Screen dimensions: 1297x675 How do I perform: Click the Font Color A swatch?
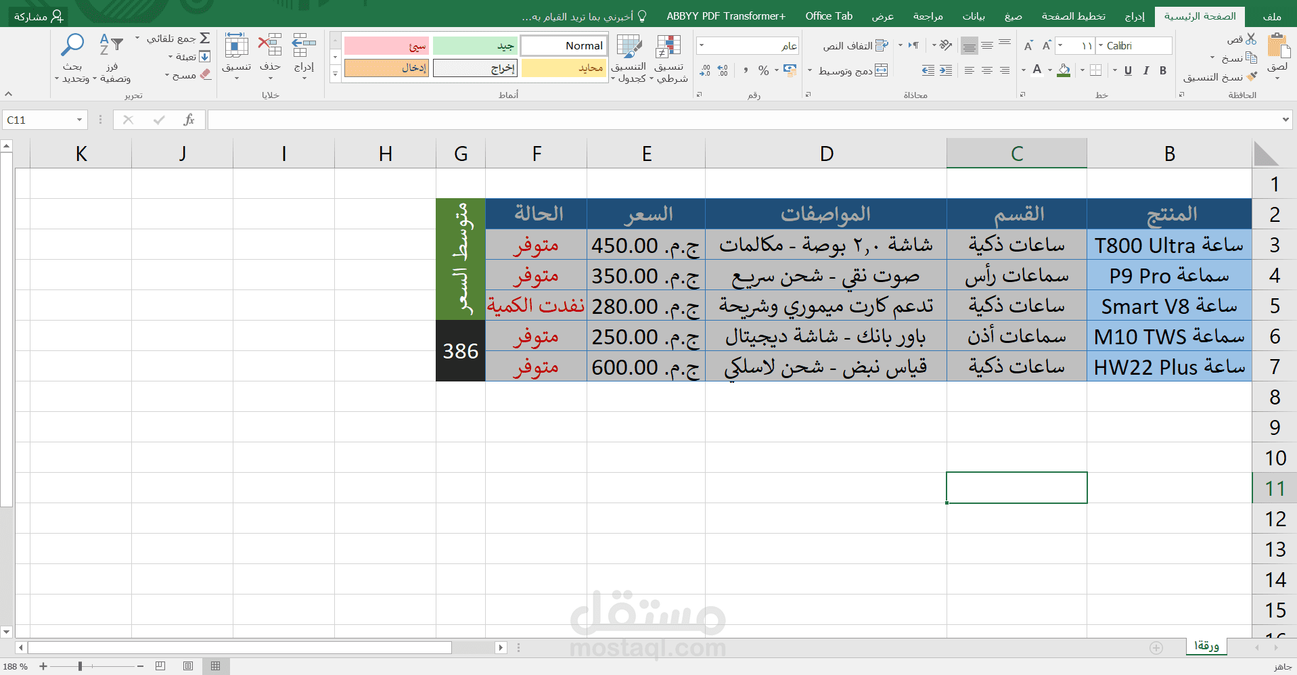pos(1037,70)
